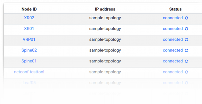Open the XR02 node link
This screenshot has width=202, height=104.
29,18
